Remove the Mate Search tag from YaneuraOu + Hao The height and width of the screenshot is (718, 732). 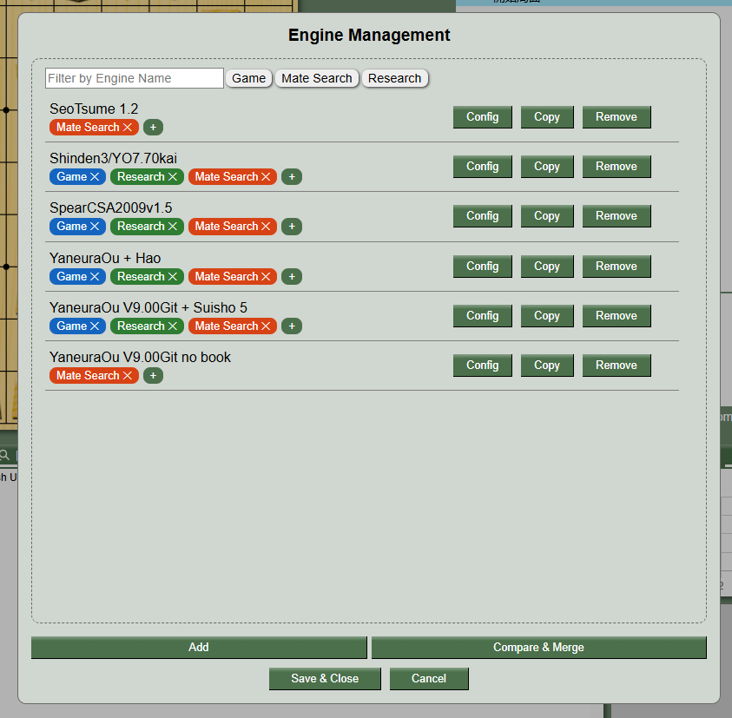click(x=266, y=276)
